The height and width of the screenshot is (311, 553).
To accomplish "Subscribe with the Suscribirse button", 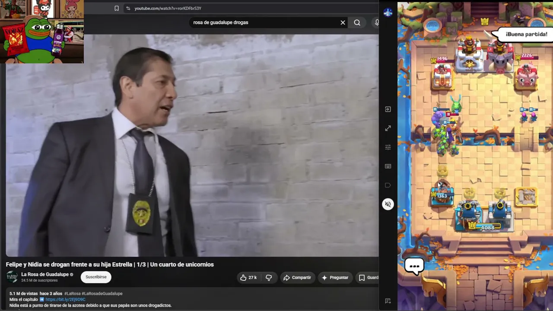I will (96, 277).
